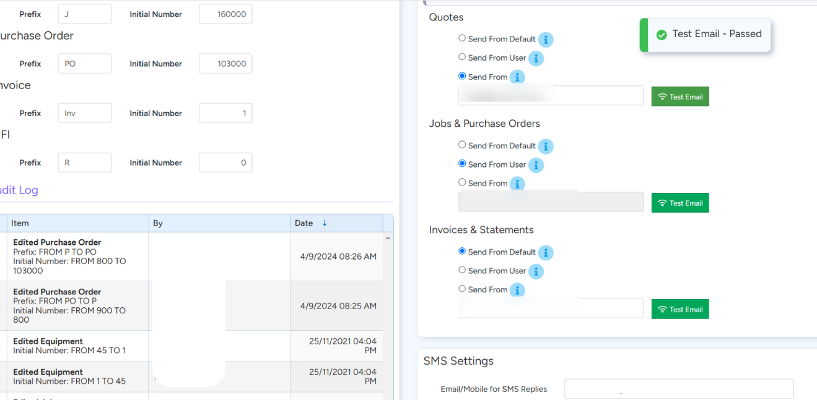Click info icon beside Quotes Send From Default
The image size is (817, 400).
coord(545,40)
